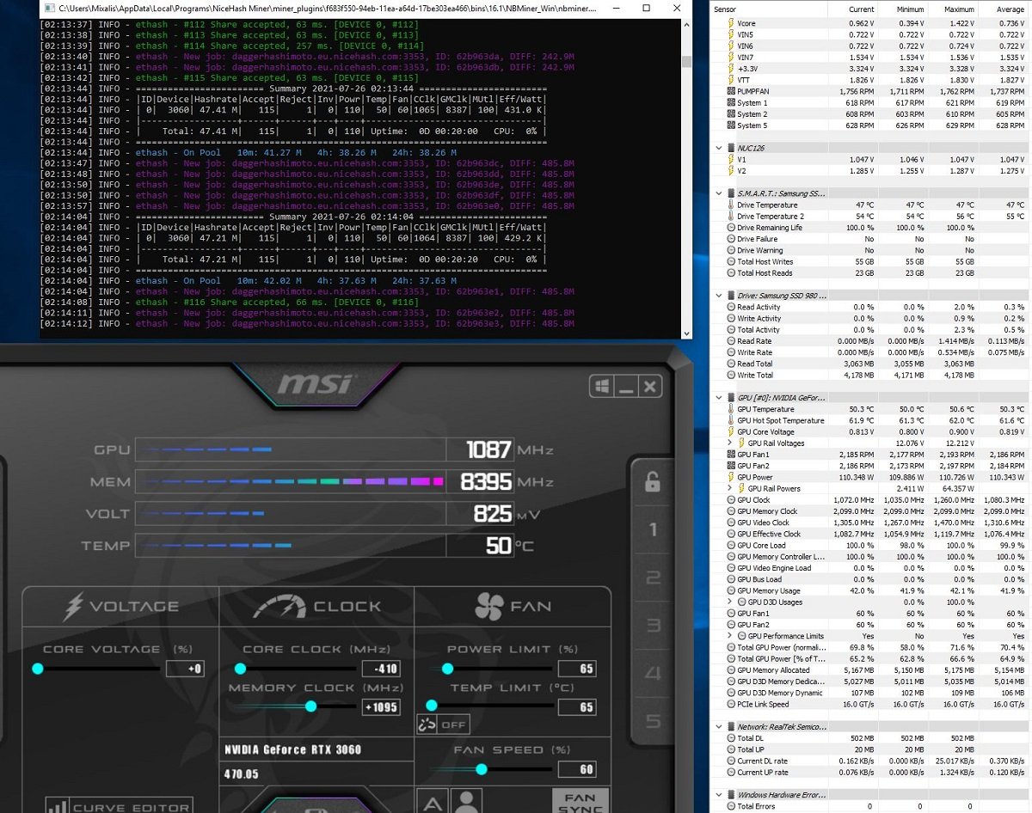Collapse the Drive: Samsung SSD 980 group

tap(719, 295)
